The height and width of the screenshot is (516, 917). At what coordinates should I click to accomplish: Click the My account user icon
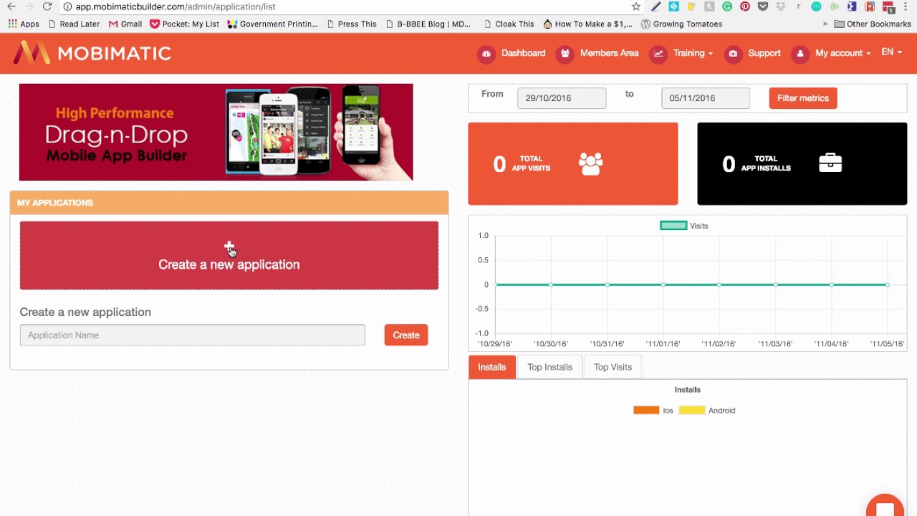click(800, 54)
